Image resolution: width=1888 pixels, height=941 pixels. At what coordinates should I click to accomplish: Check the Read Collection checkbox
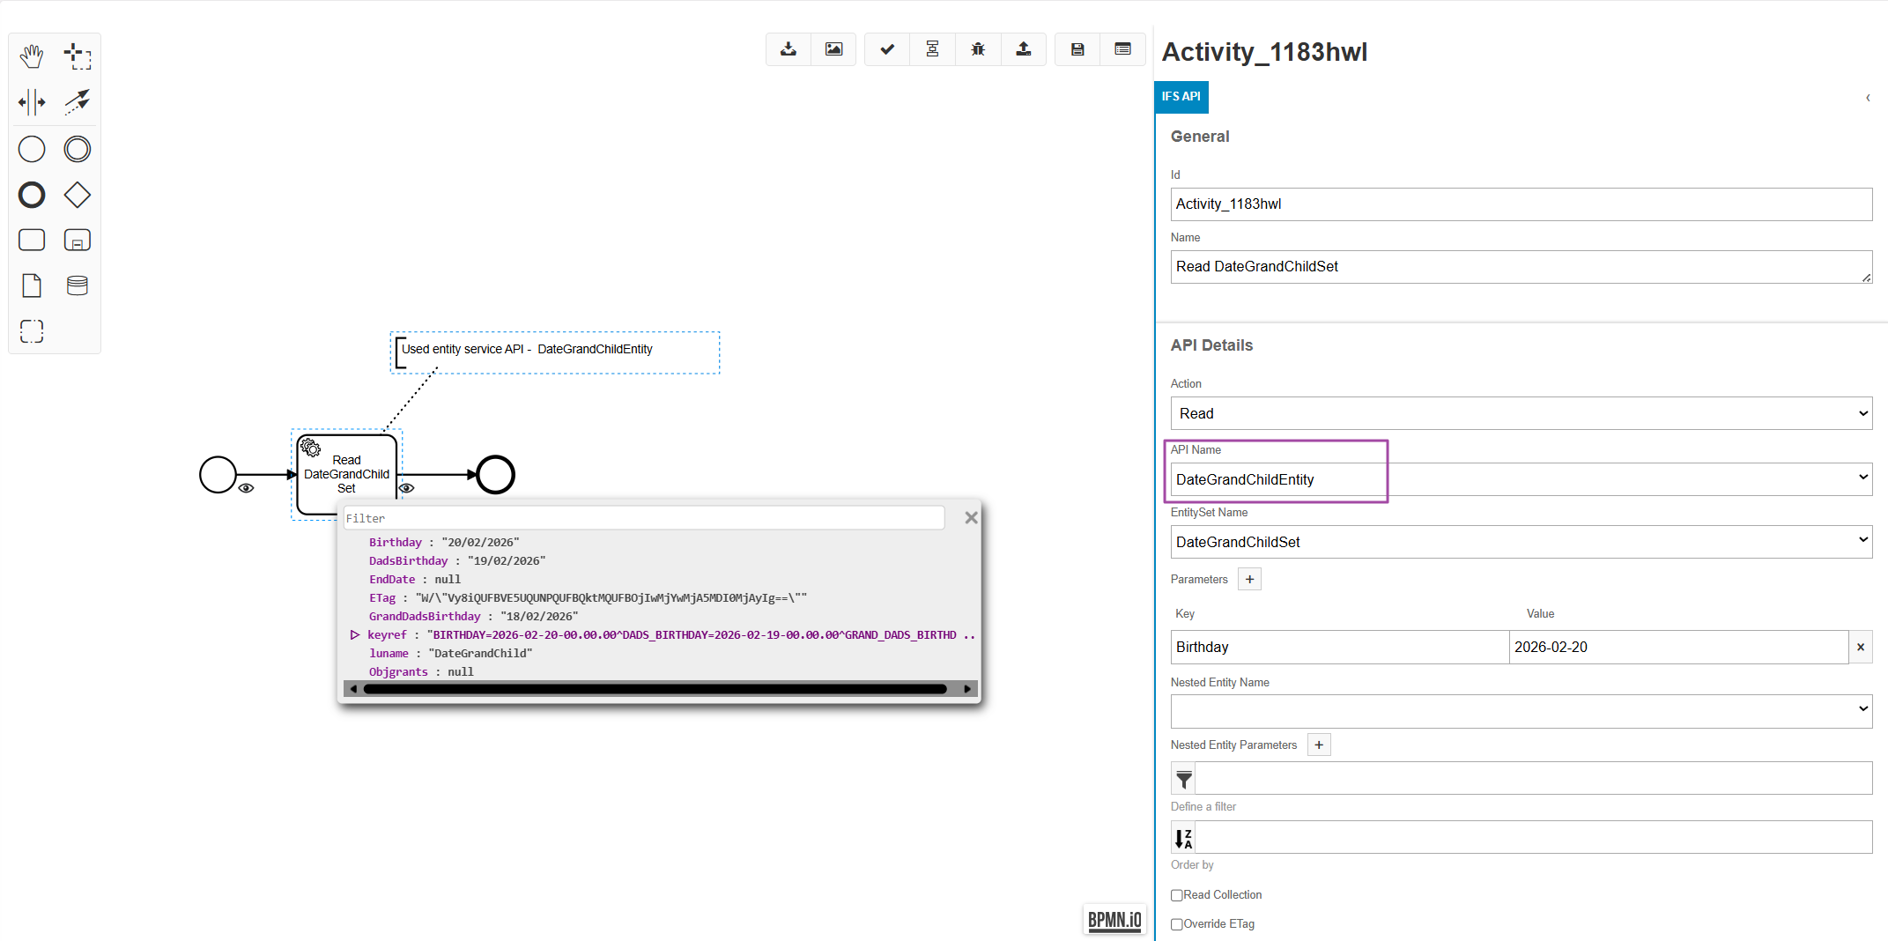[1176, 895]
